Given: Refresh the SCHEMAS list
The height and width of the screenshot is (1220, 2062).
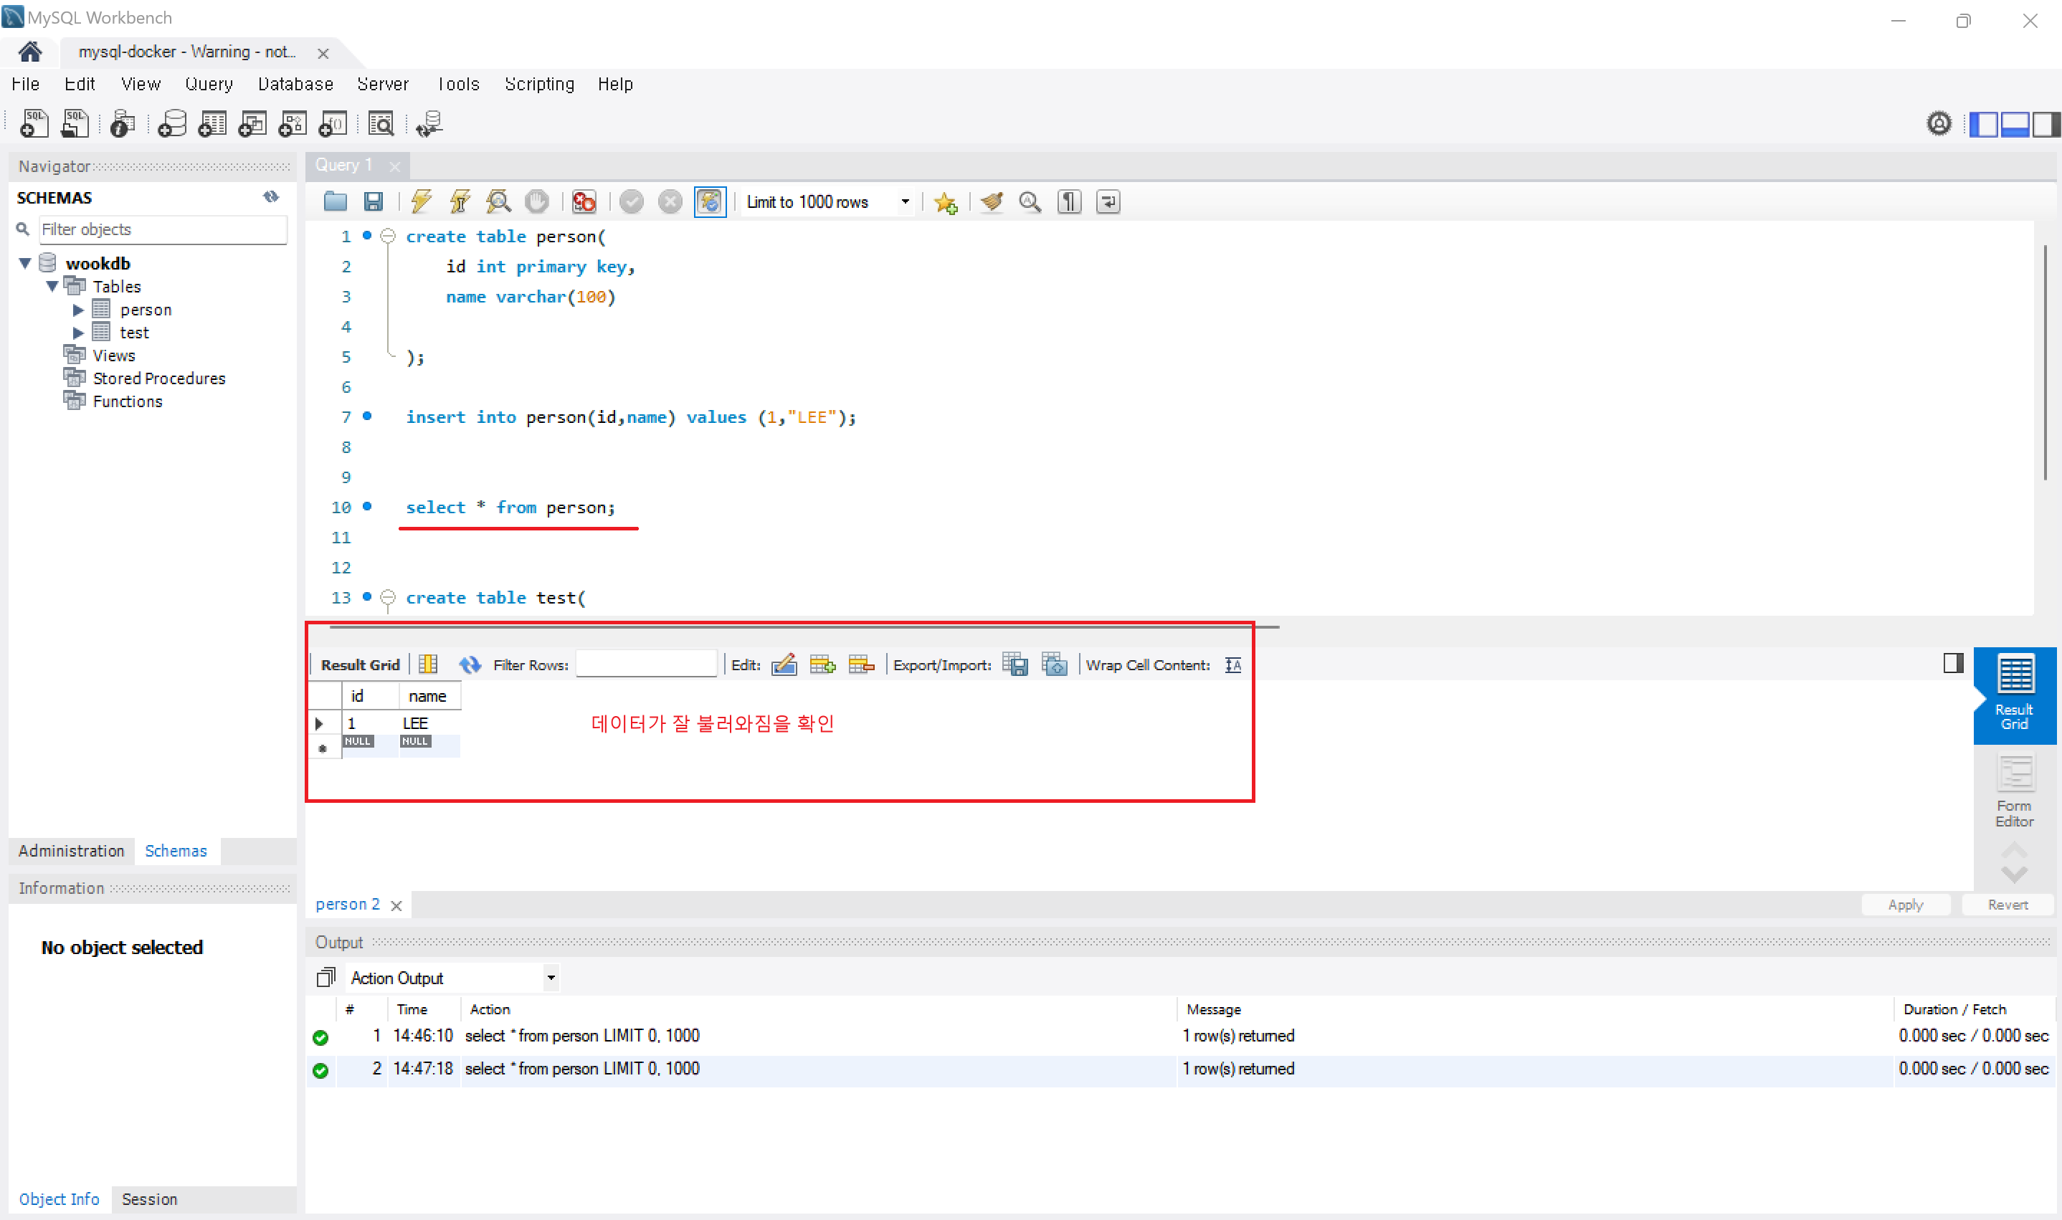Looking at the screenshot, I should pos(270,196).
